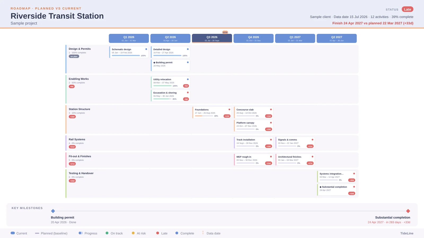
Task: Click the Track installation late status dot
Action: pyautogui.click(x=271, y=140)
